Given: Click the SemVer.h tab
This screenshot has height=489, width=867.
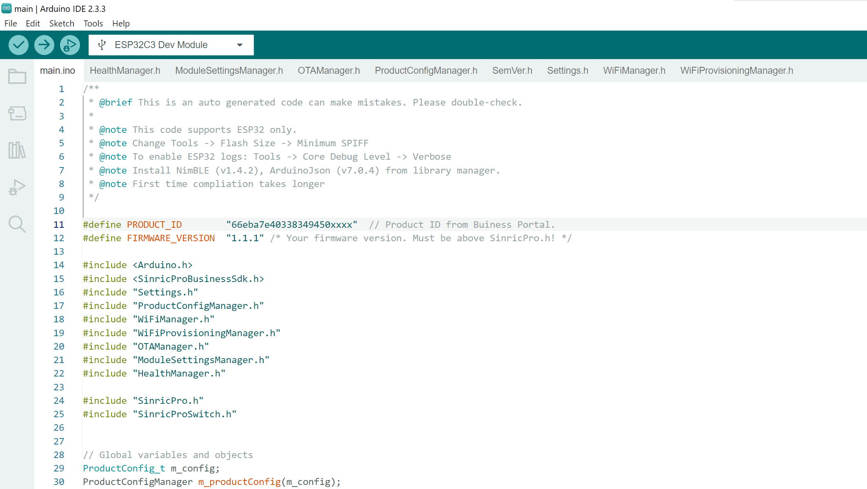Looking at the screenshot, I should tap(513, 71).
